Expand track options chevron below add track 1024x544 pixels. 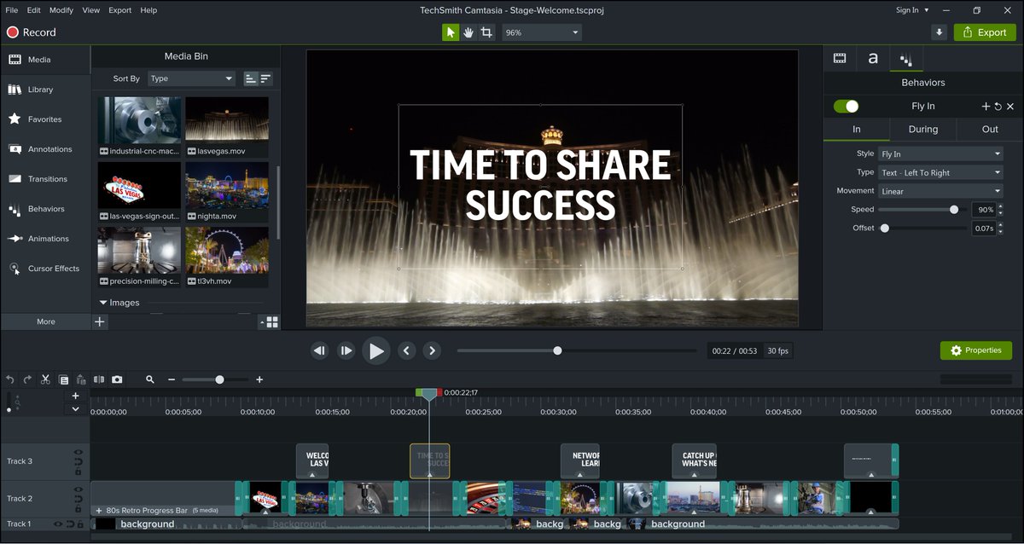tap(75, 409)
